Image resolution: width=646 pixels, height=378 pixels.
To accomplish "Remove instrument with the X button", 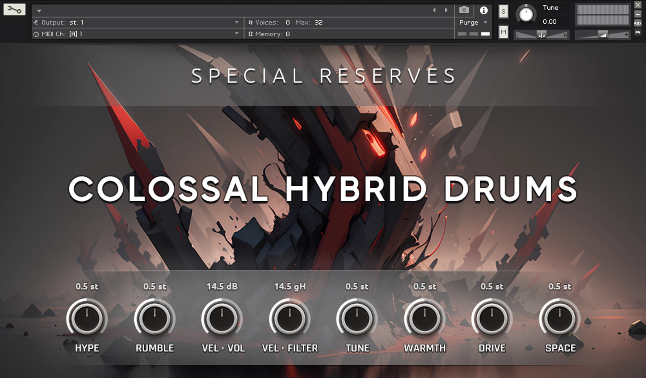I will (638, 5).
